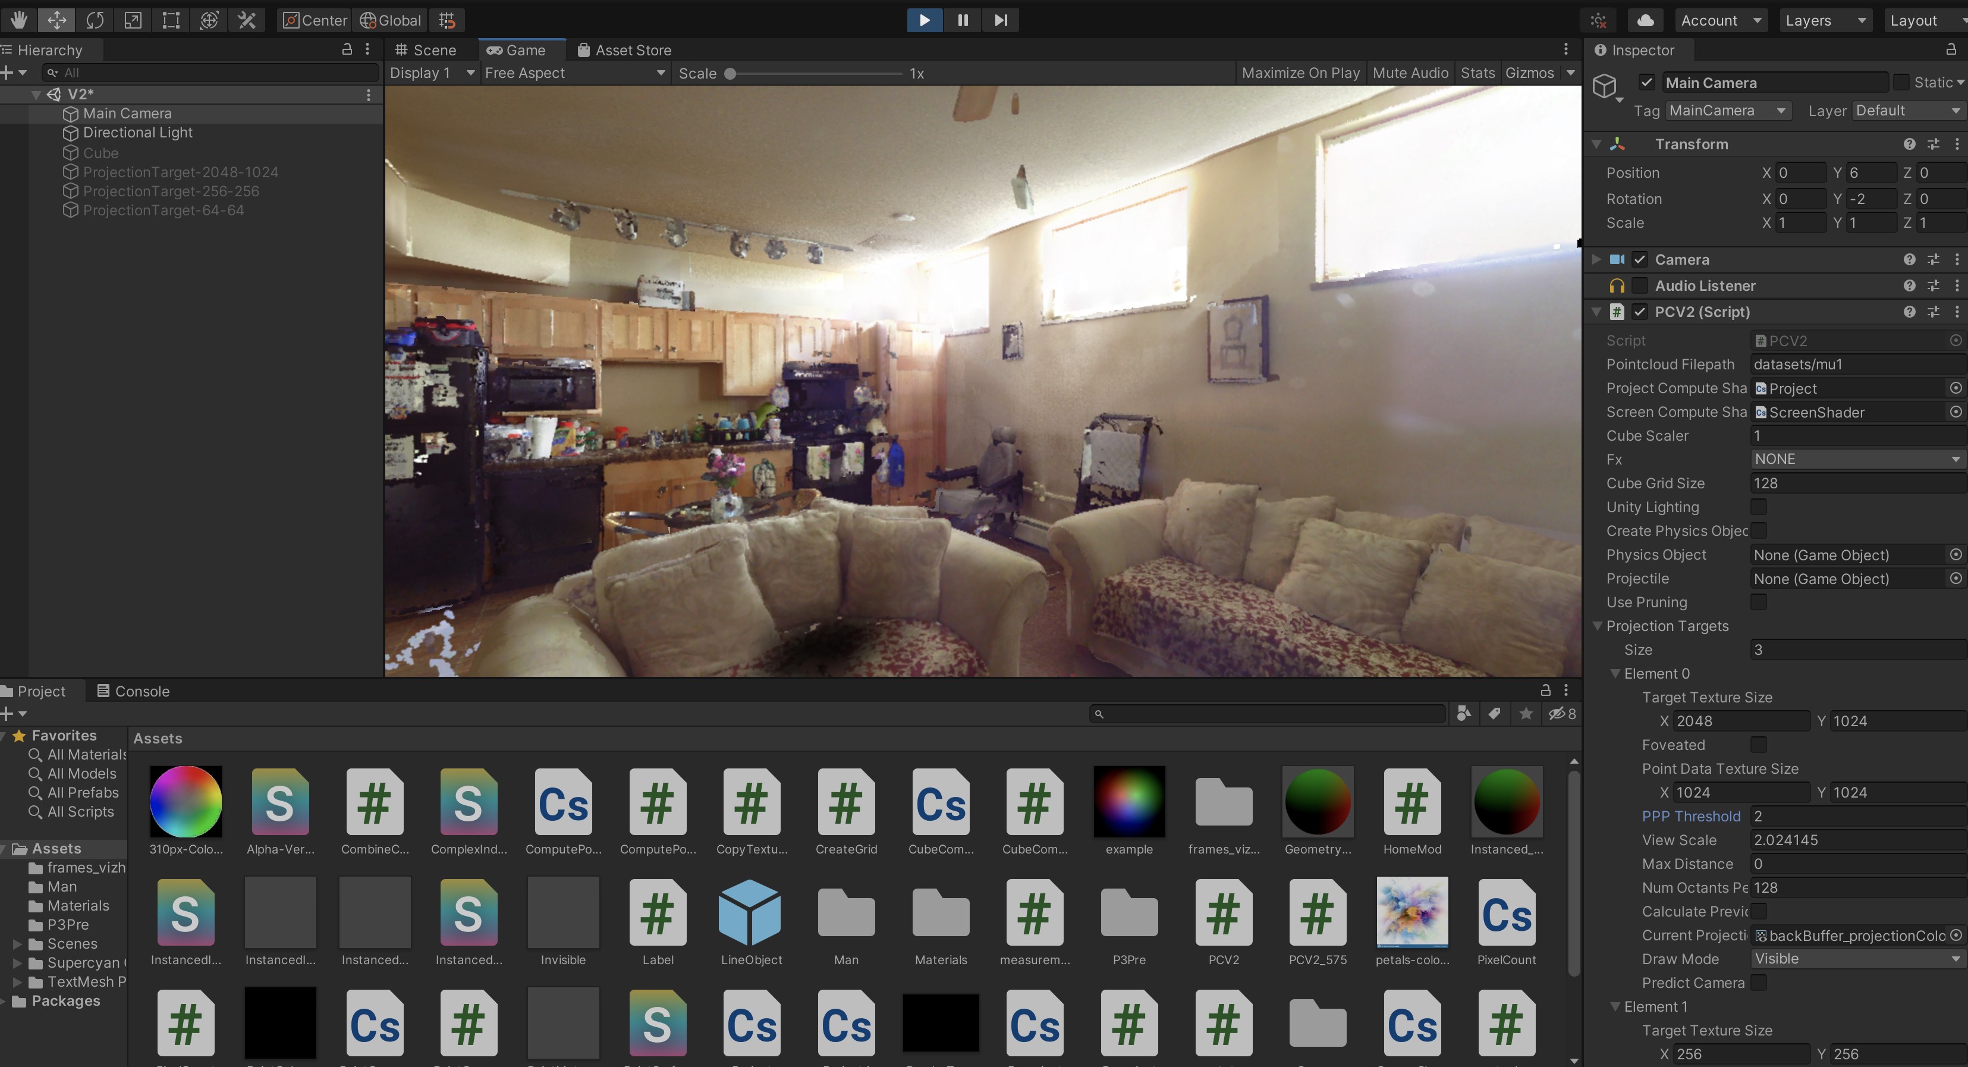1968x1067 pixels.
Task: Open the Account dropdown
Action: coord(1721,20)
